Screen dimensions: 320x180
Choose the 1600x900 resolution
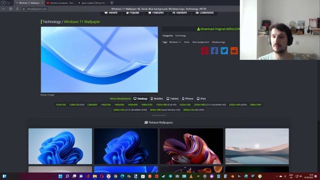point(132,104)
